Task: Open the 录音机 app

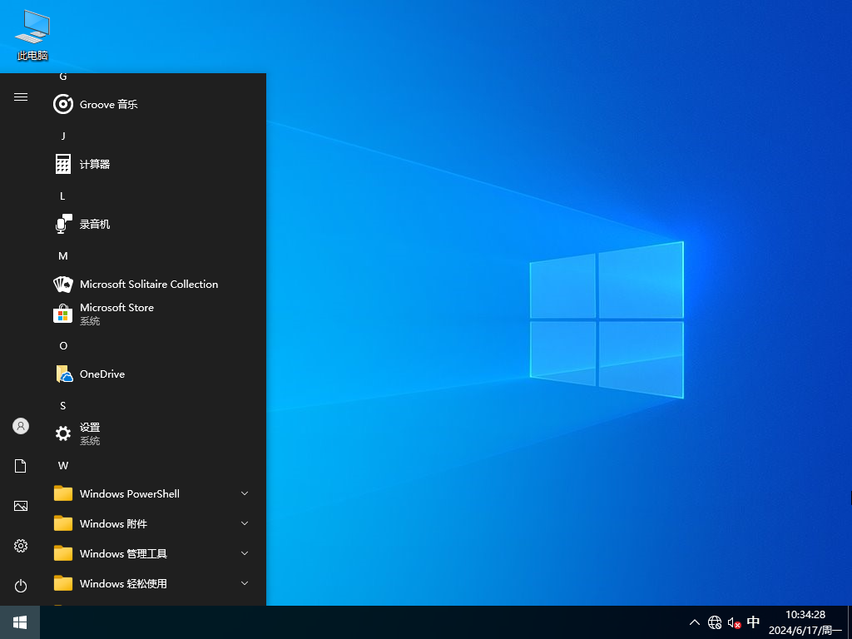Action: (94, 224)
